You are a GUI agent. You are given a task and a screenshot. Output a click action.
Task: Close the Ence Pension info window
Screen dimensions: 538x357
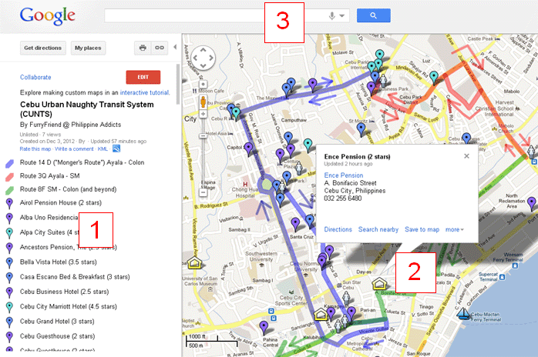point(466,156)
